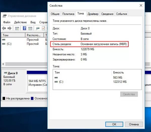Image resolution: width=151 pixels, height=132 pixels.
Task: Click the 564 МБ NTFS partition block
Action: click(x=37, y=83)
